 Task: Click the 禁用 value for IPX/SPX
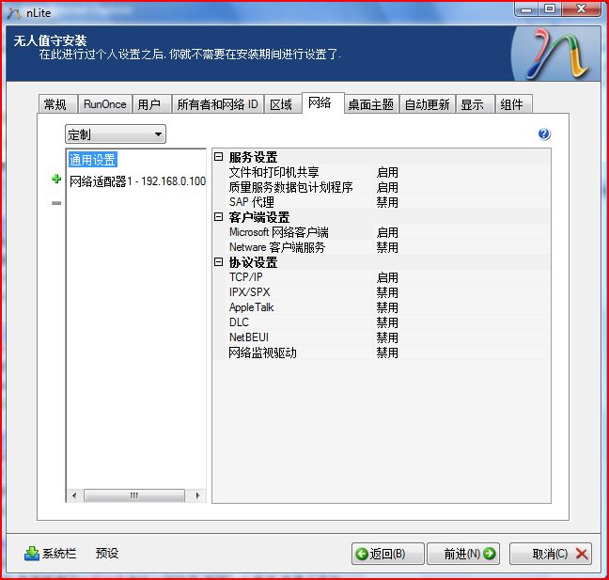[x=387, y=292]
